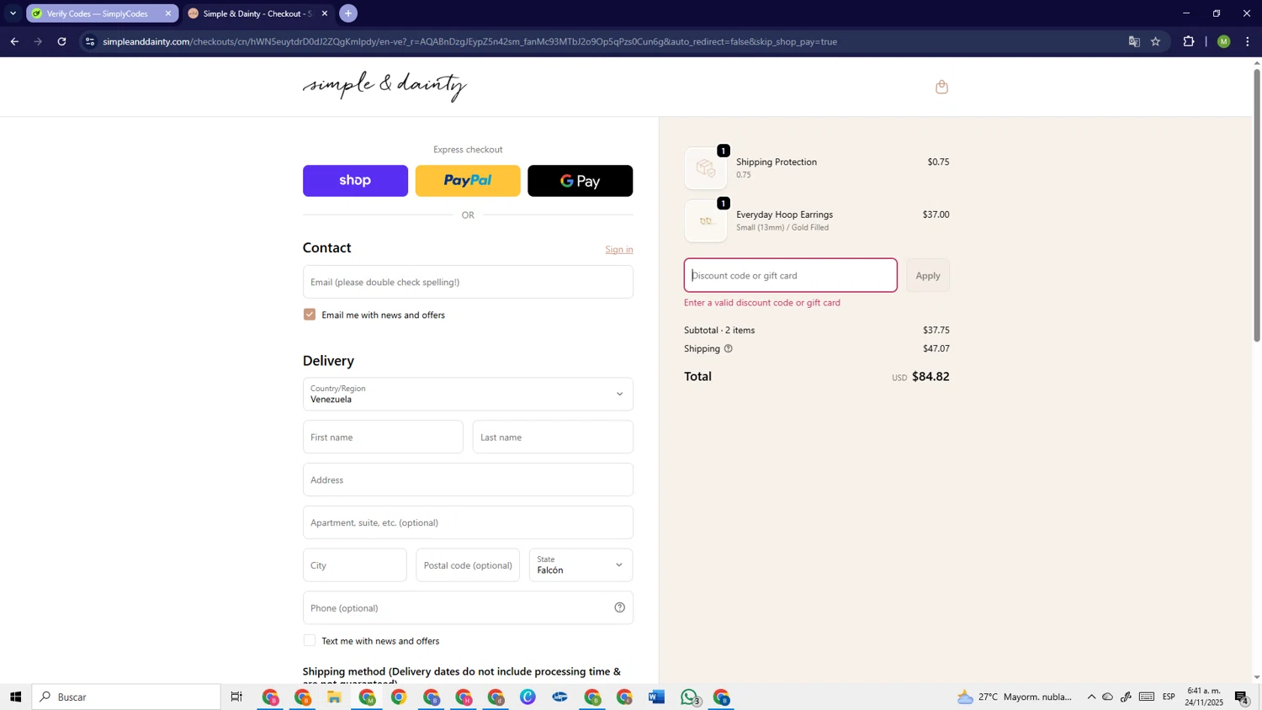Click the Email input field
Image resolution: width=1262 pixels, height=710 pixels.
(x=468, y=282)
